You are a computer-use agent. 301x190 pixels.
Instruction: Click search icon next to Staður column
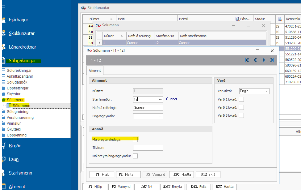click(280, 19)
